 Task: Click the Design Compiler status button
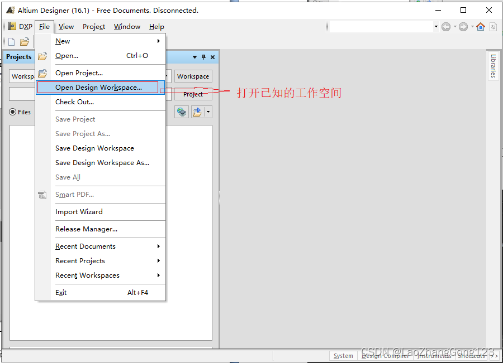(x=385, y=356)
